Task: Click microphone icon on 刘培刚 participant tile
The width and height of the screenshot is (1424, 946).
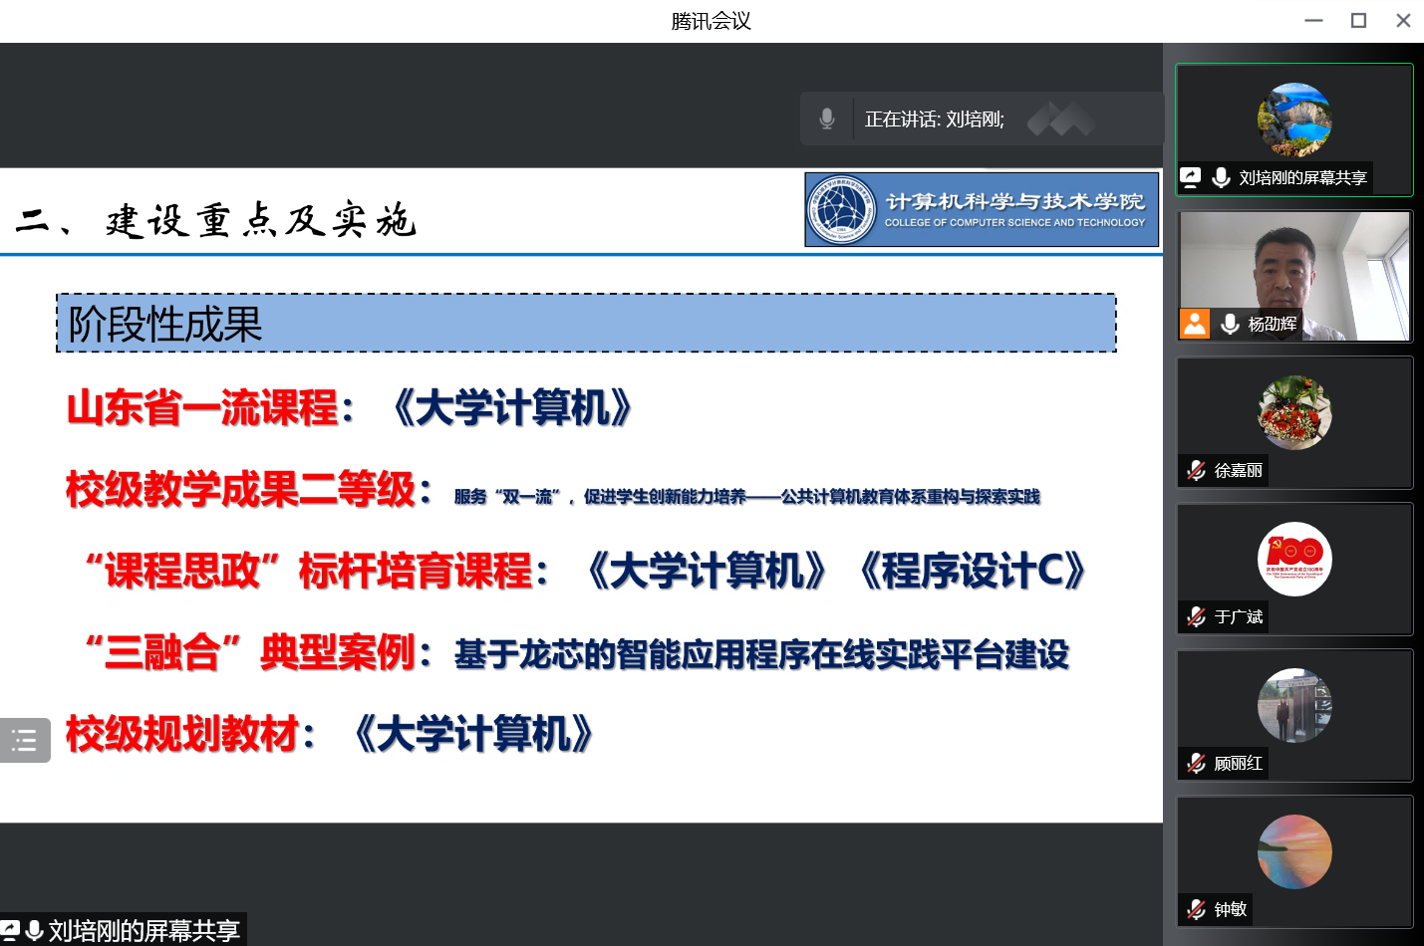Action: 1221,177
